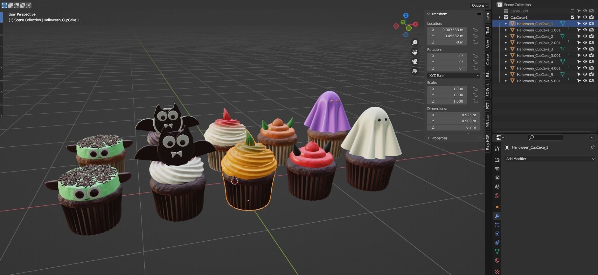Open the MB-Lab sidebar tab
This screenshot has height=275, width=598.
[x=488, y=121]
